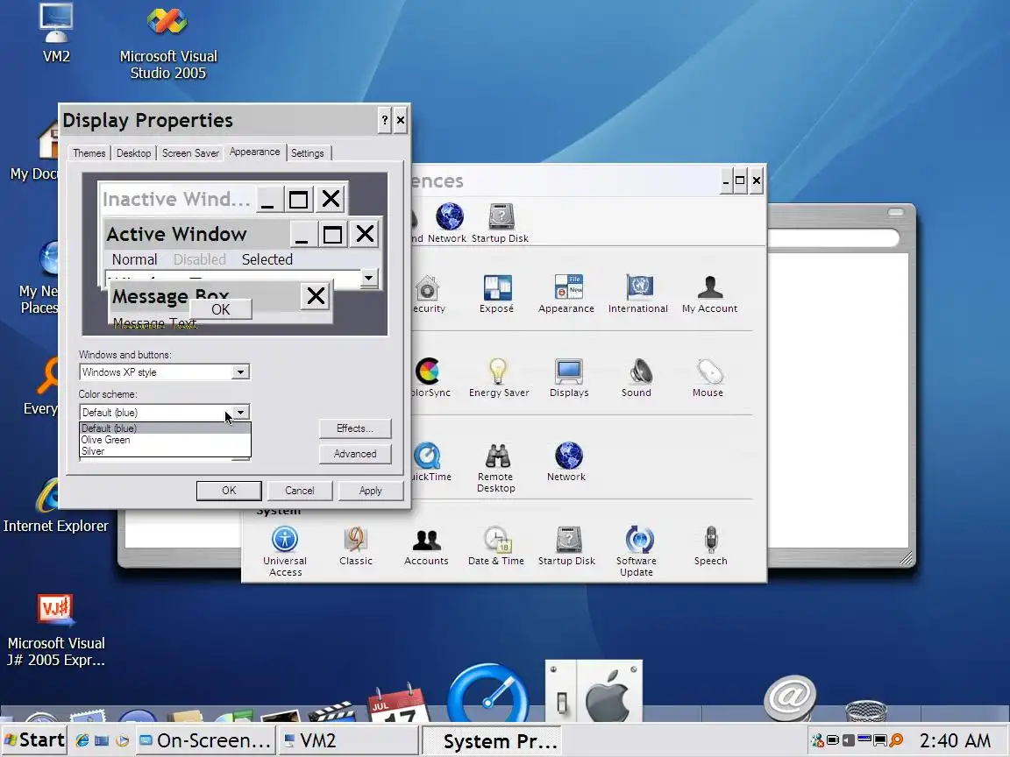This screenshot has height=757, width=1010.
Task: Click the resize grip of the brushed-metal window
Action: tap(906, 559)
